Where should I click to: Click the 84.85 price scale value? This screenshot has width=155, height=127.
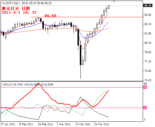pyautogui.click(x=148, y=15)
